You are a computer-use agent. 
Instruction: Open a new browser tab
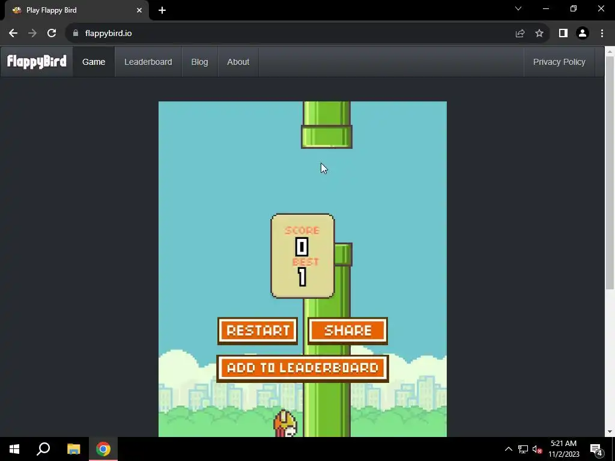[162, 10]
